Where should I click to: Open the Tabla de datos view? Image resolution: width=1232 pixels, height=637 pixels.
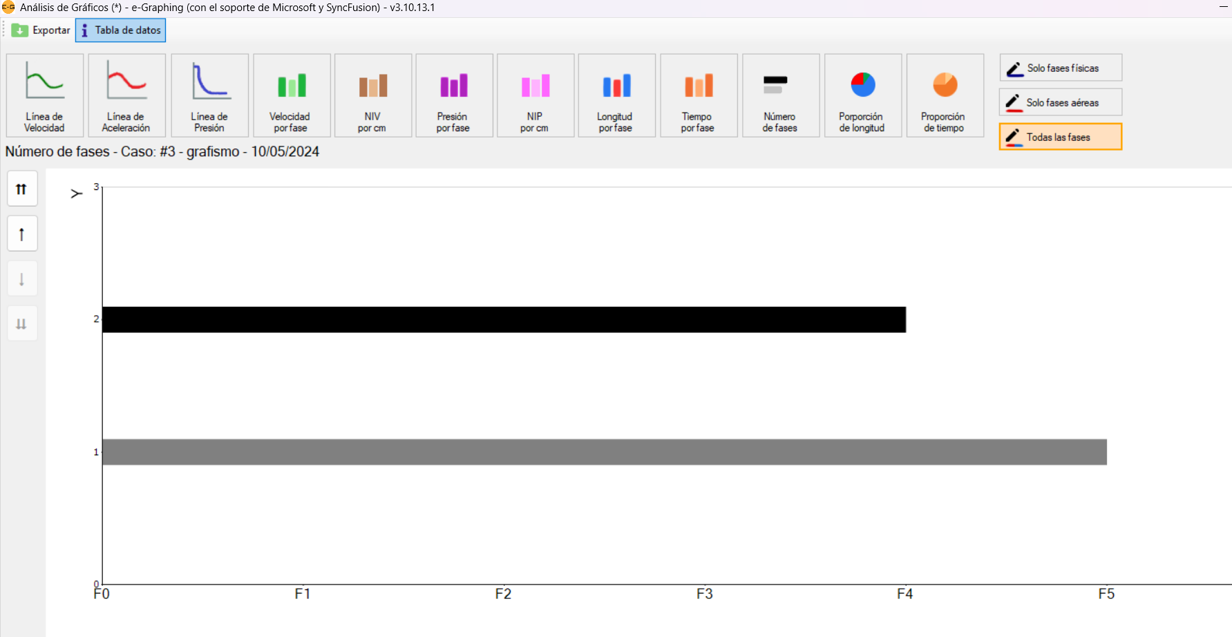tap(121, 30)
